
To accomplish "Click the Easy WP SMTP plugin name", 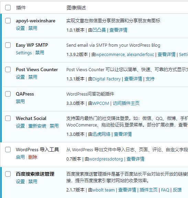I will click(x=32, y=45).
